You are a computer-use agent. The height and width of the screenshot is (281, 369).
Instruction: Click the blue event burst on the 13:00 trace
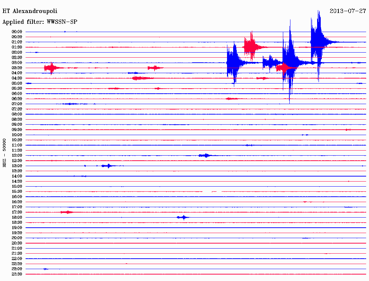(108, 166)
